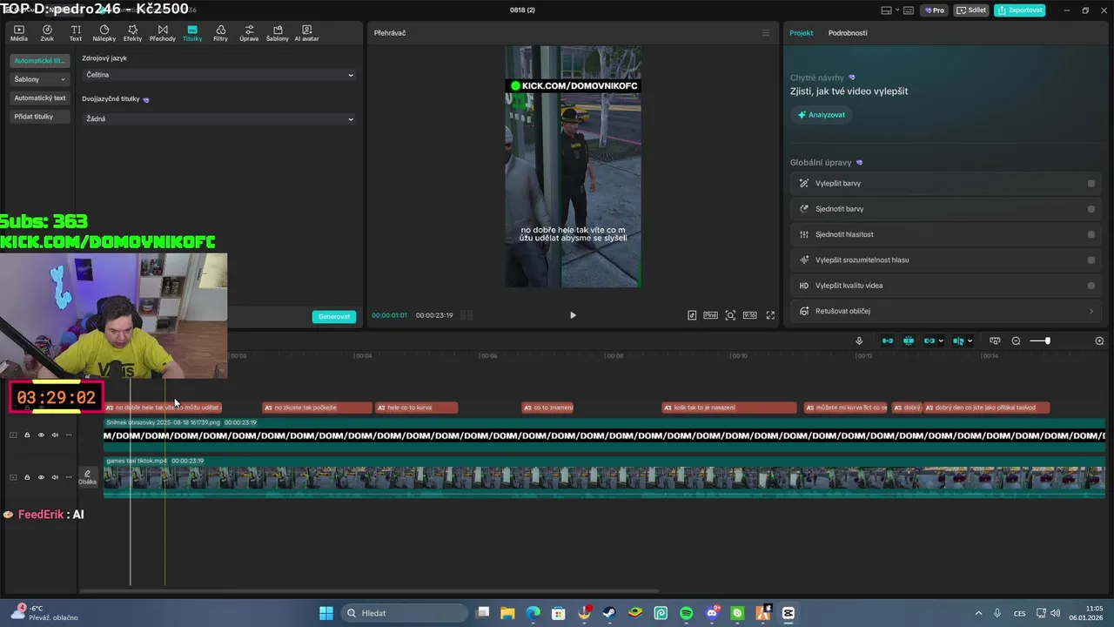Open the Přechody transitions tool
The image size is (1114, 627).
click(163, 33)
